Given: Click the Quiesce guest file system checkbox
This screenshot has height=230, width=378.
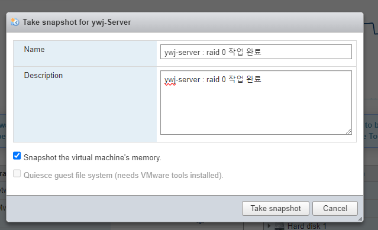Looking at the screenshot, I should pyautogui.click(x=17, y=173).
